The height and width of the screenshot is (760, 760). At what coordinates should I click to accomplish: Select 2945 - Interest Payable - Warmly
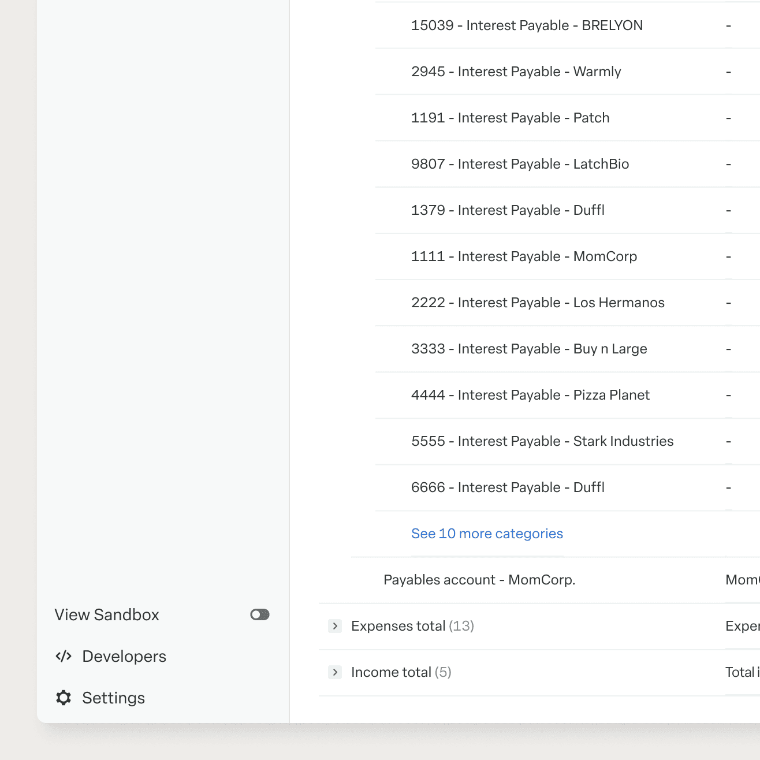click(516, 72)
